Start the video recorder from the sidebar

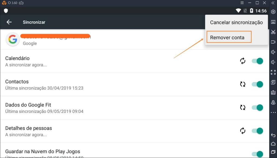pyautogui.click(x=273, y=42)
